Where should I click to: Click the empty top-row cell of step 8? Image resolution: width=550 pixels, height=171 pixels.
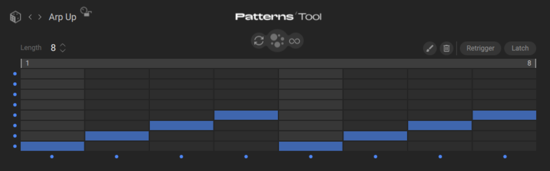(505, 74)
